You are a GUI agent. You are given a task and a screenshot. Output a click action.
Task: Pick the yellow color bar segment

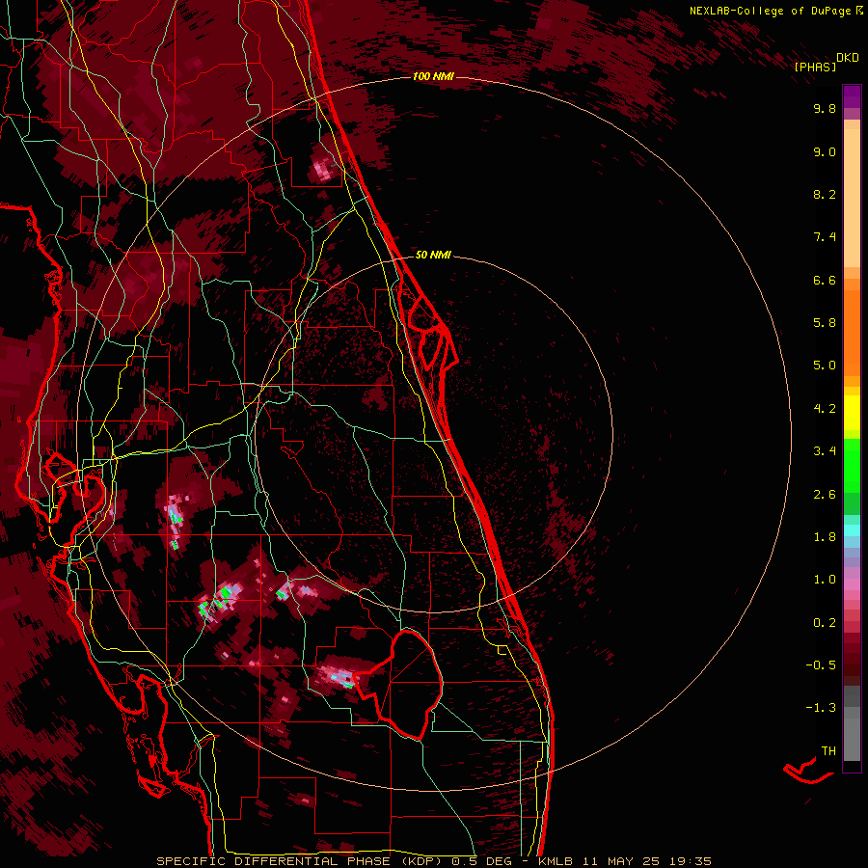pos(852,413)
